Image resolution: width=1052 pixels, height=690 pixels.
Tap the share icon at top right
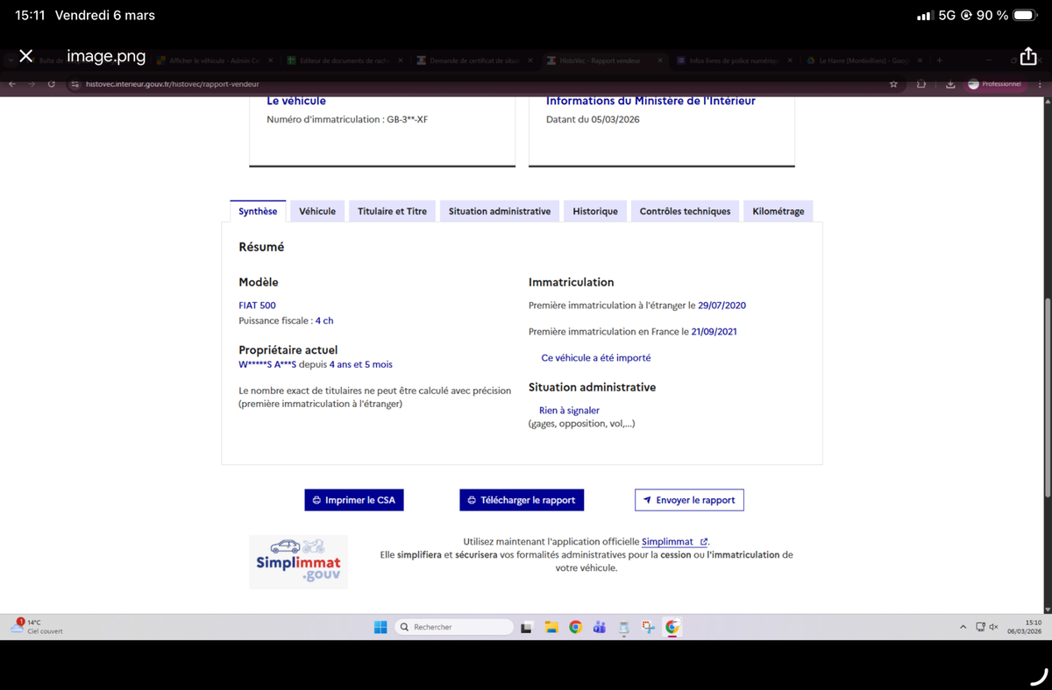point(1027,56)
